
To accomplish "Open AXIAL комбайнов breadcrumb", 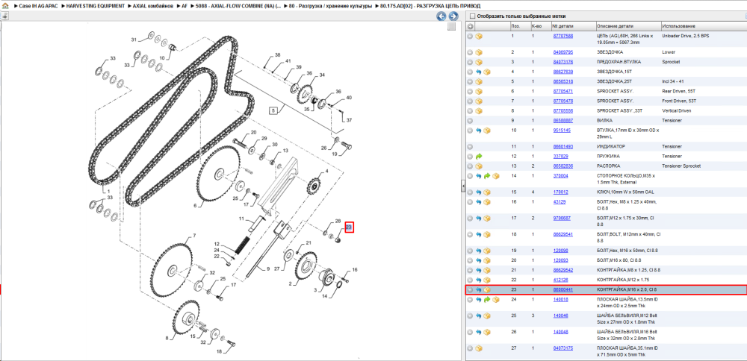I will click(x=152, y=6).
